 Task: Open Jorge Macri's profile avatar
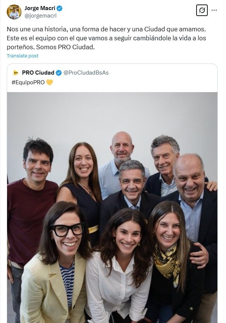(14, 12)
